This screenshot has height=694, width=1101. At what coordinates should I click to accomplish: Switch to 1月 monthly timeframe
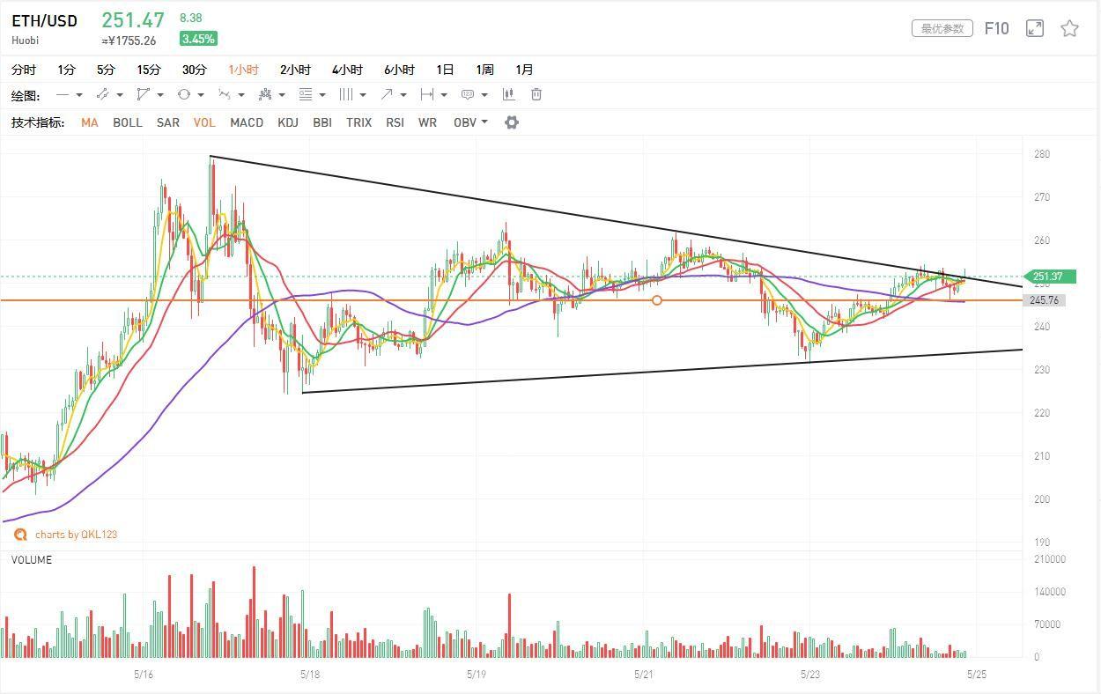(524, 70)
